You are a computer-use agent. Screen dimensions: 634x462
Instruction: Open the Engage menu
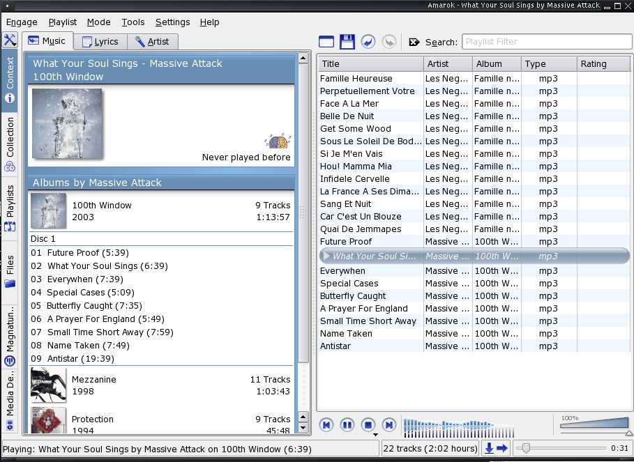click(x=22, y=22)
